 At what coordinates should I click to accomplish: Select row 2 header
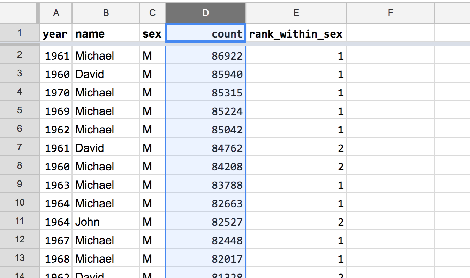20,55
